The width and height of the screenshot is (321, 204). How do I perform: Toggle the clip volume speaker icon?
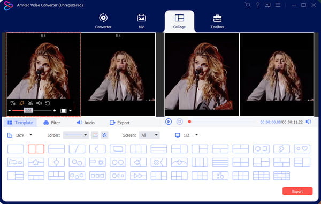click(39, 103)
